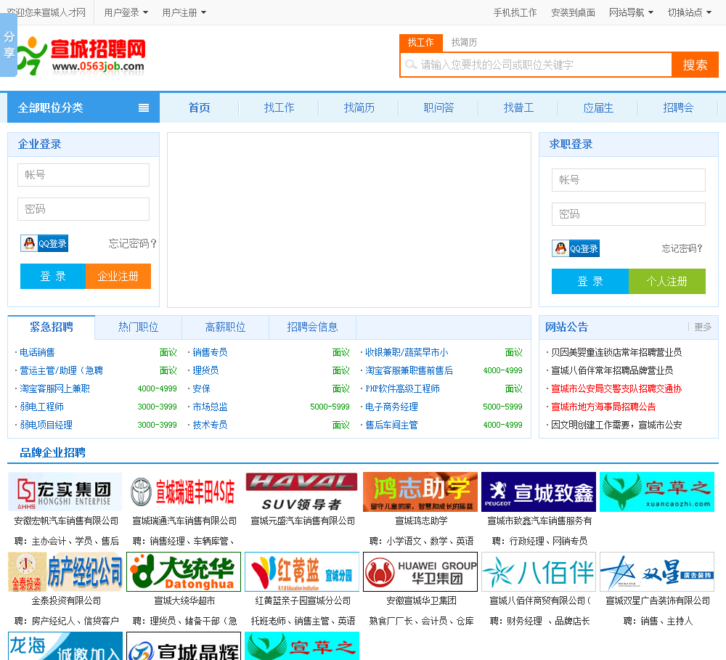Screen dimensions: 726x660
Task: Open 贝因美婴童连锁店 announcement
Action: (x=616, y=352)
